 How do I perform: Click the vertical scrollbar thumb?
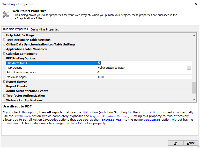(x=194, y=88)
